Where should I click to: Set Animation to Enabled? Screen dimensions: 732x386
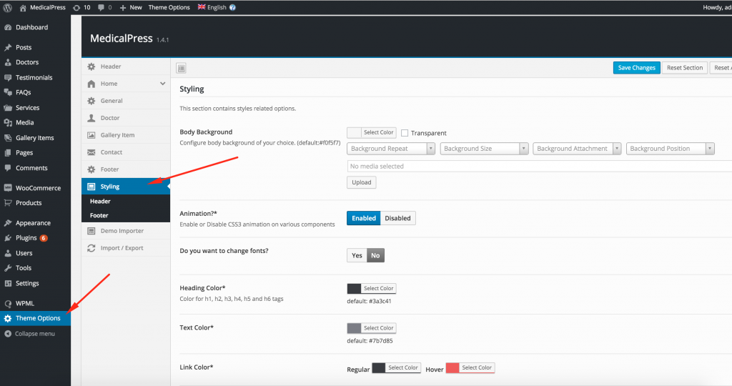coord(364,218)
